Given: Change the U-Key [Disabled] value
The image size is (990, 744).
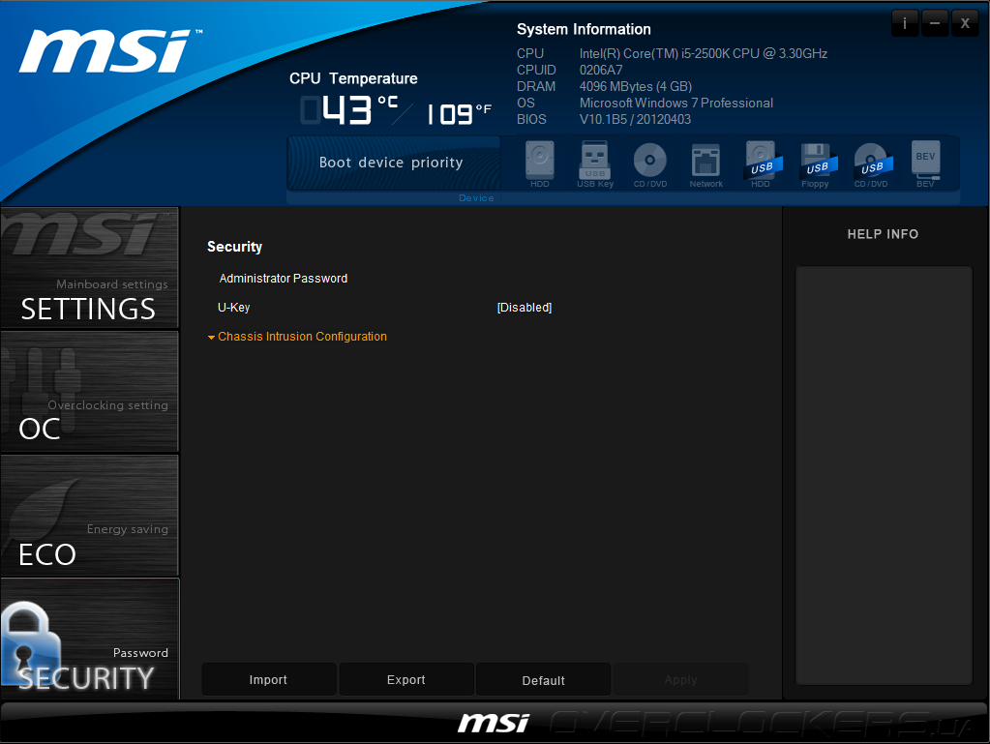Looking at the screenshot, I should pyautogui.click(x=525, y=308).
